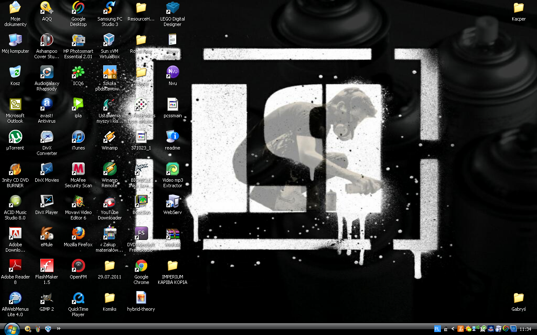The height and width of the screenshot is (335, 537).
Task: Open FlashMaker 1.5
Action: click(x=47, y=272)
